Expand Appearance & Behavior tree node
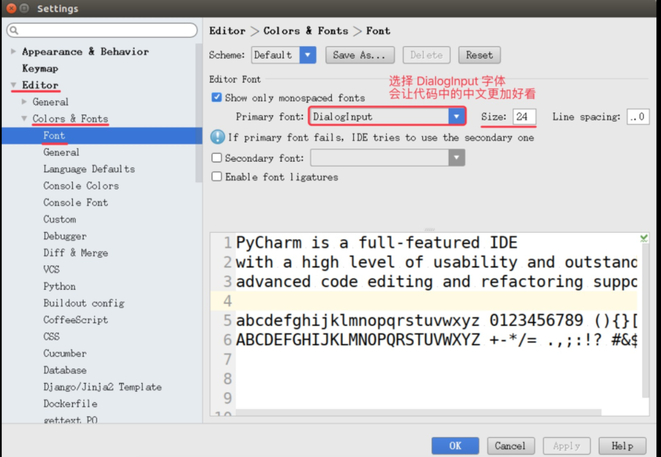This screenshot has height=457, width=661. pyautogui.click(x=14, y=51)
